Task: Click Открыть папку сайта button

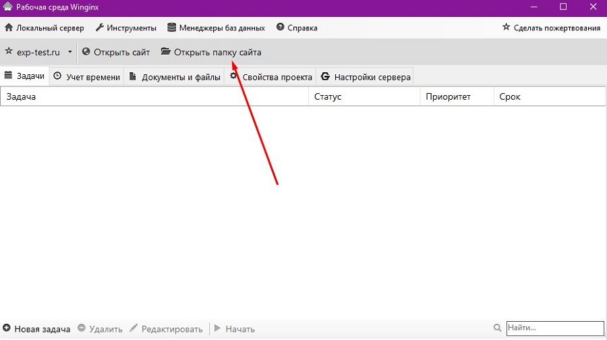Action: point(211,52)
